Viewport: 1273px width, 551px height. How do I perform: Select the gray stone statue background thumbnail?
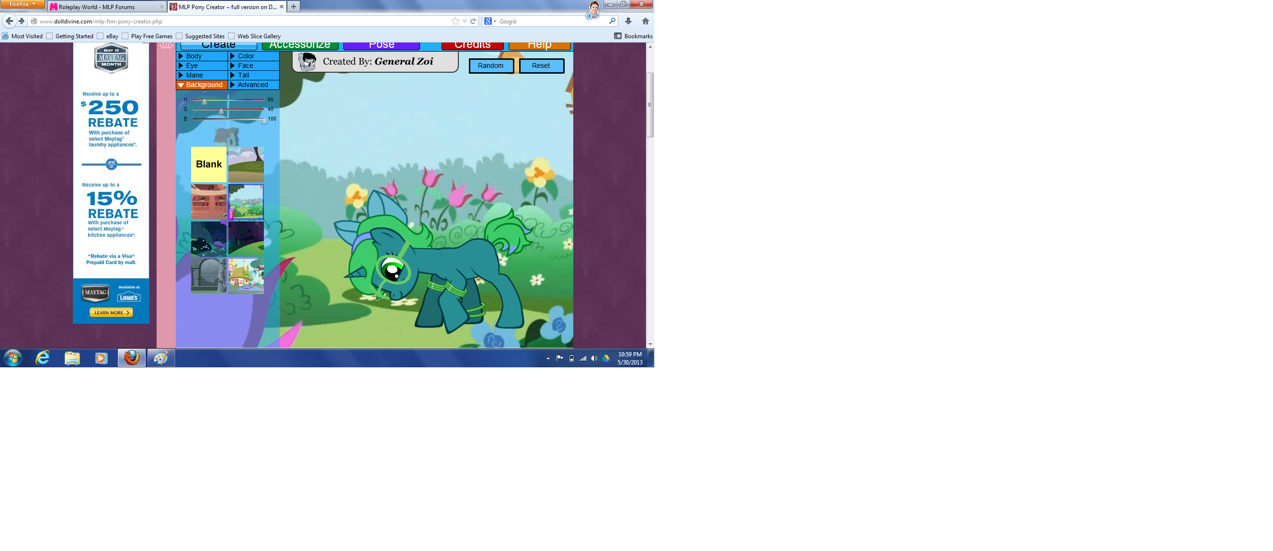[x=208, y=275]
